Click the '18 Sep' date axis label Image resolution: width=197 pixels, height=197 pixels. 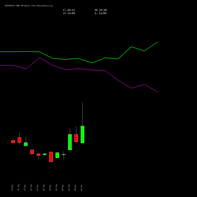31,188
